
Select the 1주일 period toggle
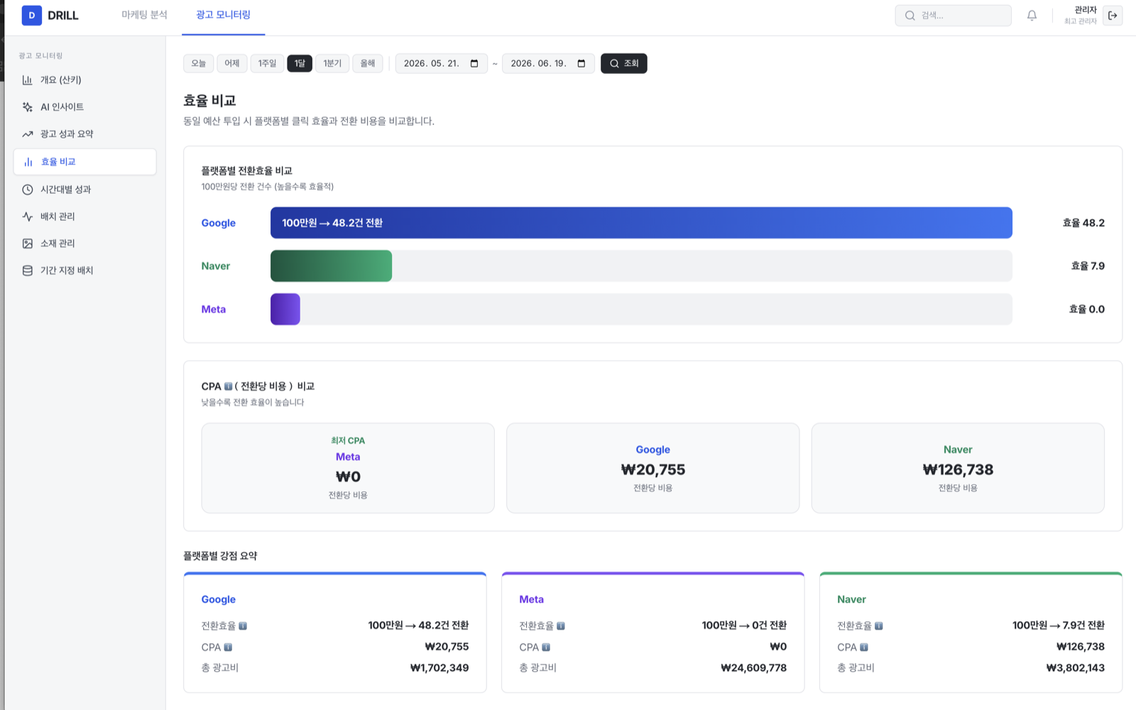pos(267,63)
